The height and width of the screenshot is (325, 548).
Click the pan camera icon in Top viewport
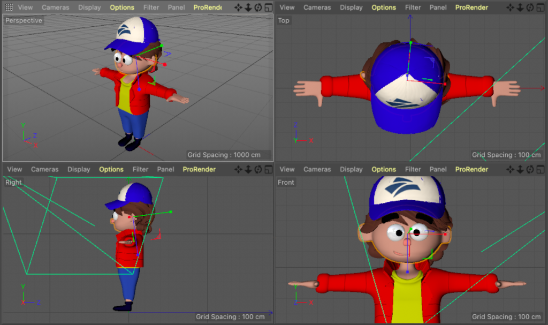[x=511, y=7]
